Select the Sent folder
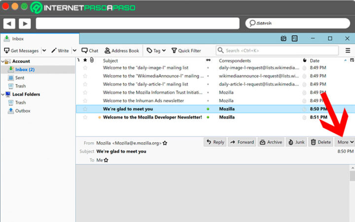Screen dimensions: 355x222 pos(20,78)
